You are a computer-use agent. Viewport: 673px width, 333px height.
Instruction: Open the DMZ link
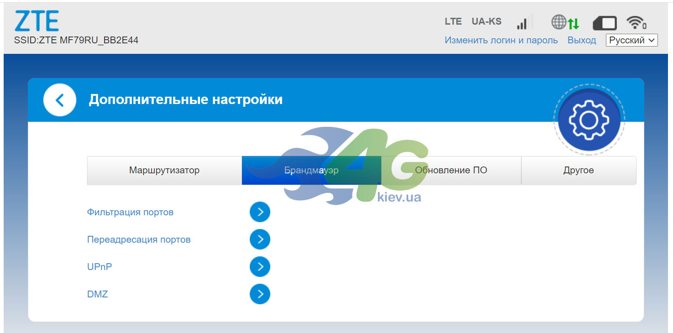tap(98, 294)
